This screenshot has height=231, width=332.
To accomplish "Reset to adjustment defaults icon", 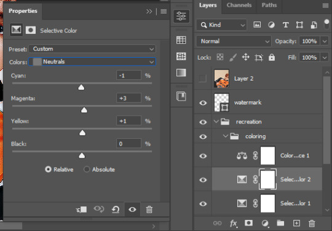I will click(x=116, y=209).
